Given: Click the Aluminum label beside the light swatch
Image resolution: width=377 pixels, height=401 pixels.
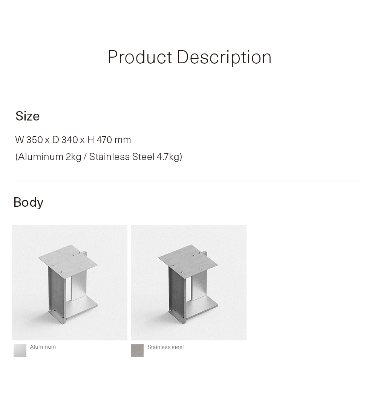Looking at the screenshot, I should 43,347.
